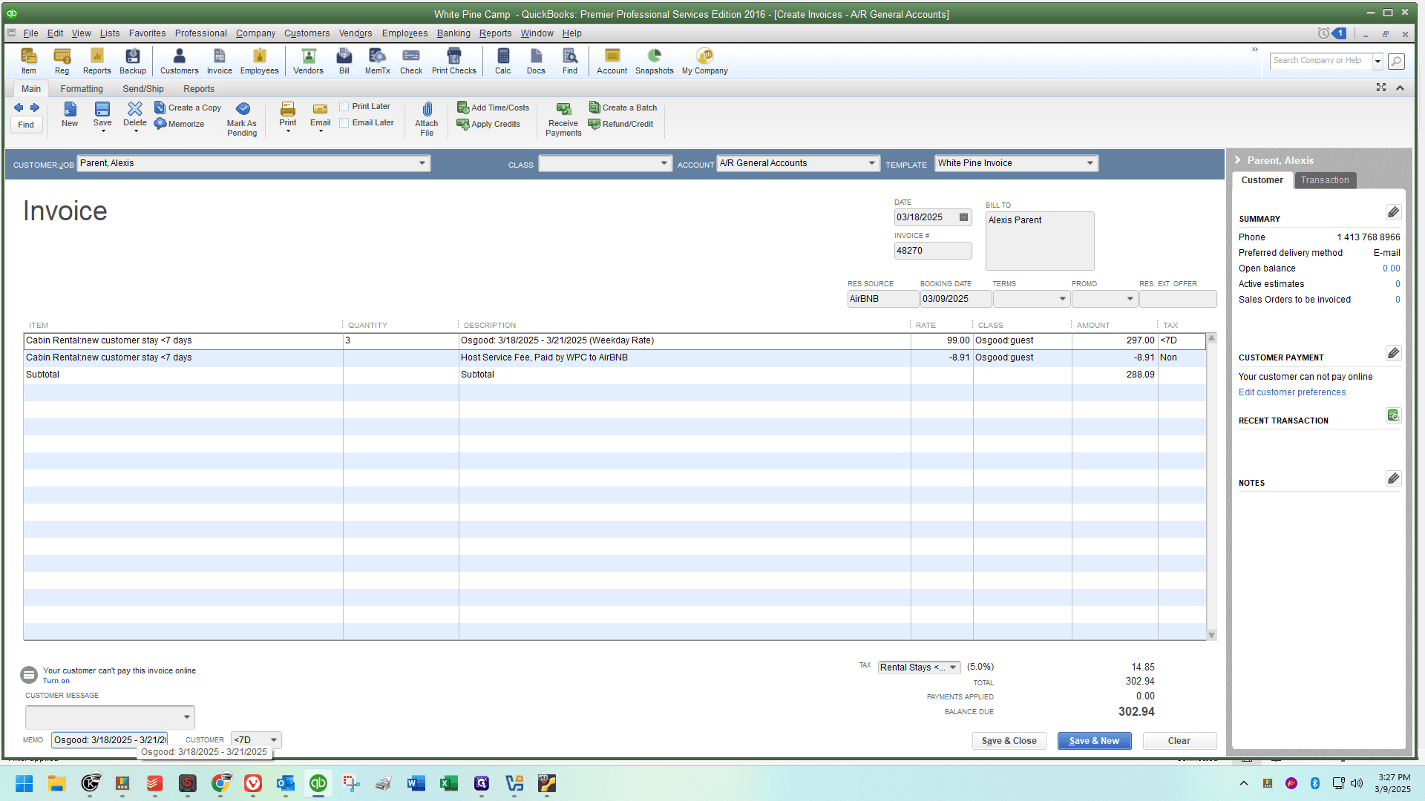Click the Memo field
1425x801 pixels.
[x=110, y=740]
